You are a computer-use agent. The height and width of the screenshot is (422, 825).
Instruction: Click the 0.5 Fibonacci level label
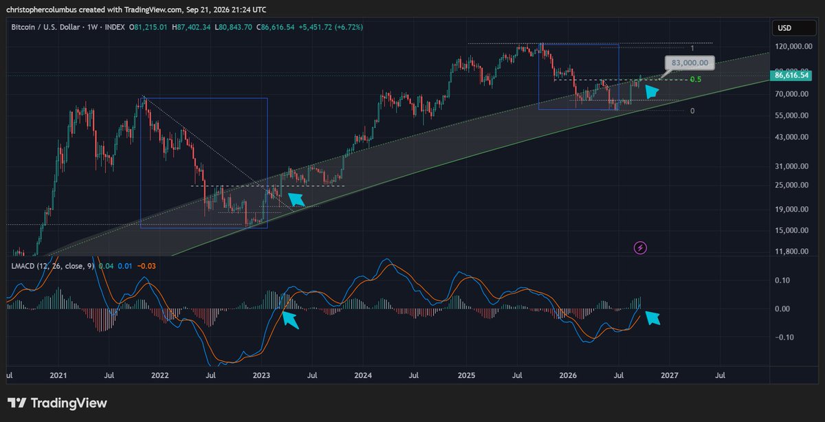pos(695,80)
